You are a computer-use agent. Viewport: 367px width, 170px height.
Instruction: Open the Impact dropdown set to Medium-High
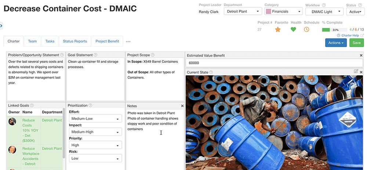[95, 132]
